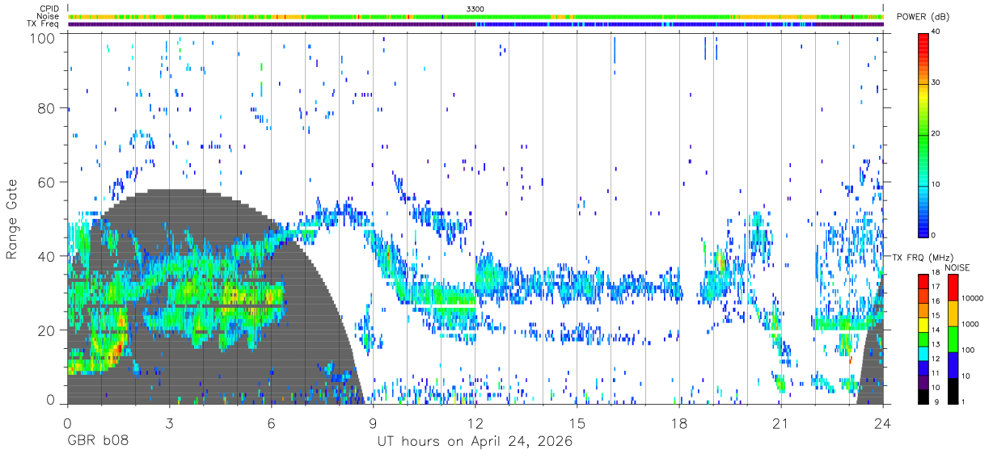Click the 10000 label on the noise scale
This screenshot has height=458, width=993.
[x=974, y=298]
